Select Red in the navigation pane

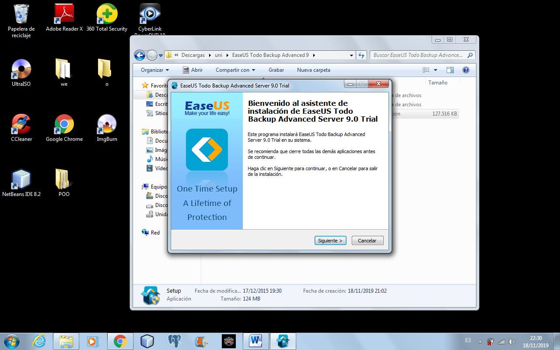pyautogui.click(x=151, y=233)
